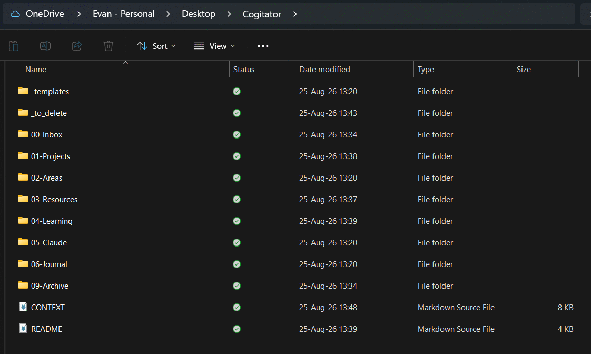Click sync status icon for 09-Archive
This screenshot has width=591, height=354.
[237, 286]
